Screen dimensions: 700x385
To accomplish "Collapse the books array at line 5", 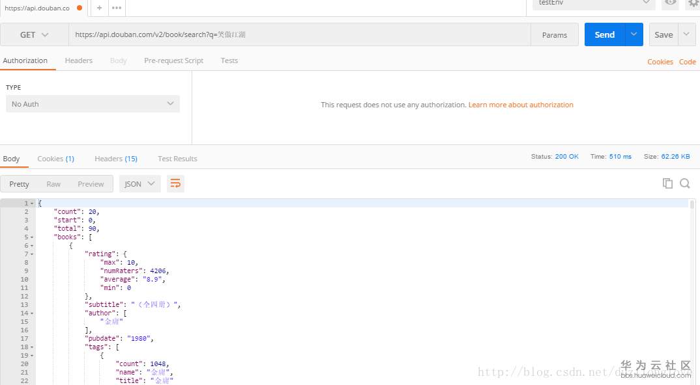I will click(x=32, y=237).
